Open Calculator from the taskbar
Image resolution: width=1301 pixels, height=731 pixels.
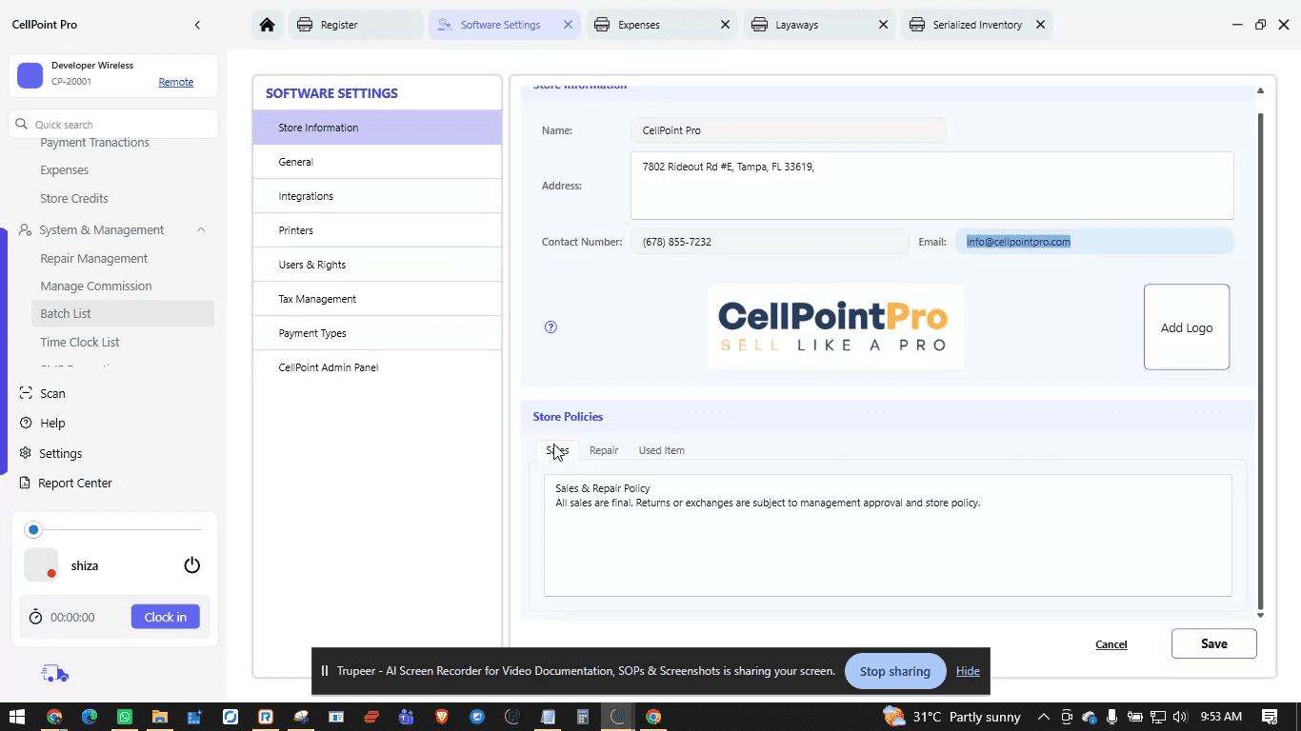point(583,717)
